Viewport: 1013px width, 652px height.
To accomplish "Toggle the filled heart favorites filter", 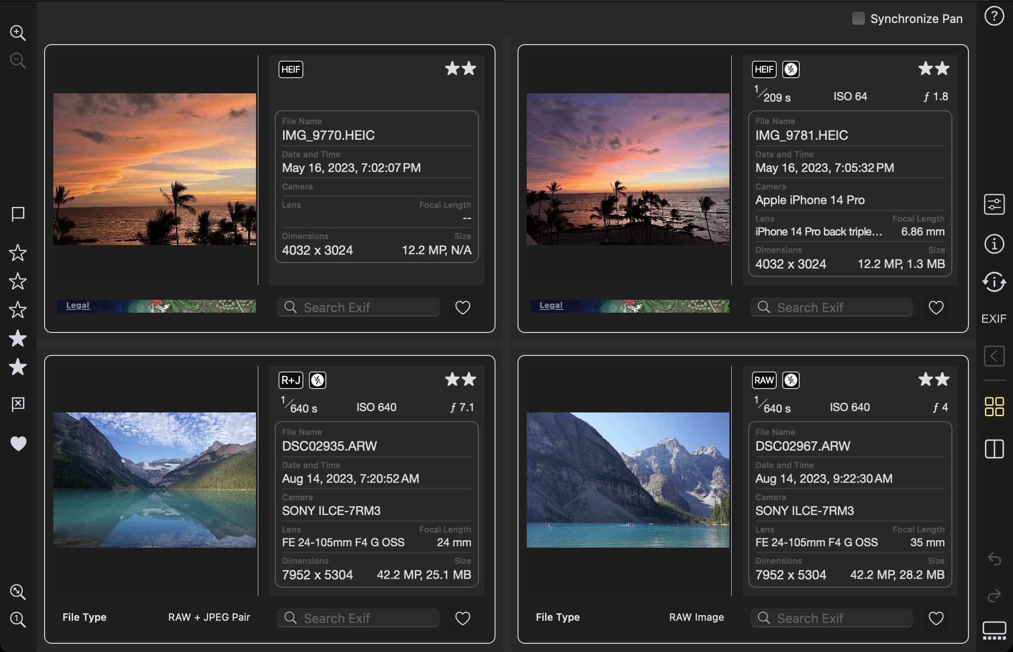I will coord(18,444).
